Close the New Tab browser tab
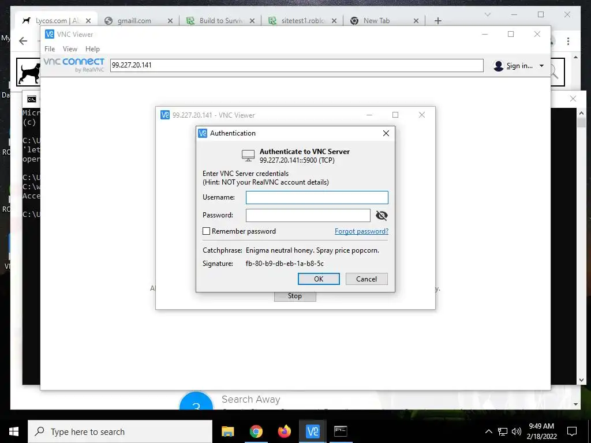The width and height of the screenshot is (591, 443). click(416, 21)
